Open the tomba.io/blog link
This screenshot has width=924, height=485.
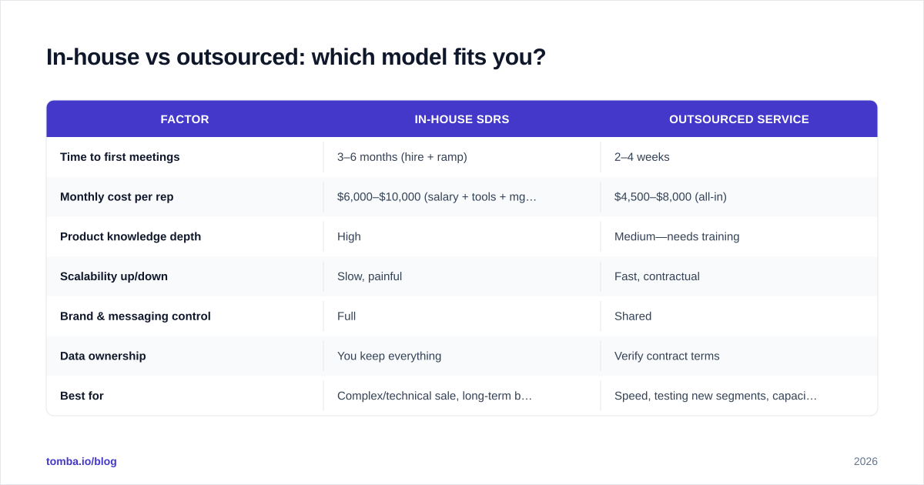[82, 461]
